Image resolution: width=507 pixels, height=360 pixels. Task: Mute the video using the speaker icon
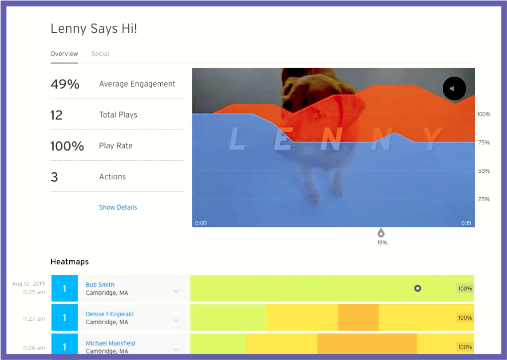point(453,88)
